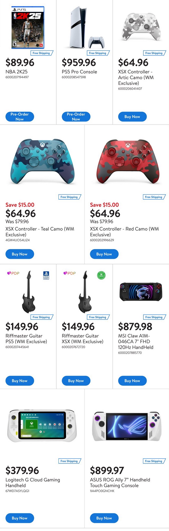Click the NBA 2K25 game cover image
Viewport: 169px width, 531px height.
tap(28, 28)
